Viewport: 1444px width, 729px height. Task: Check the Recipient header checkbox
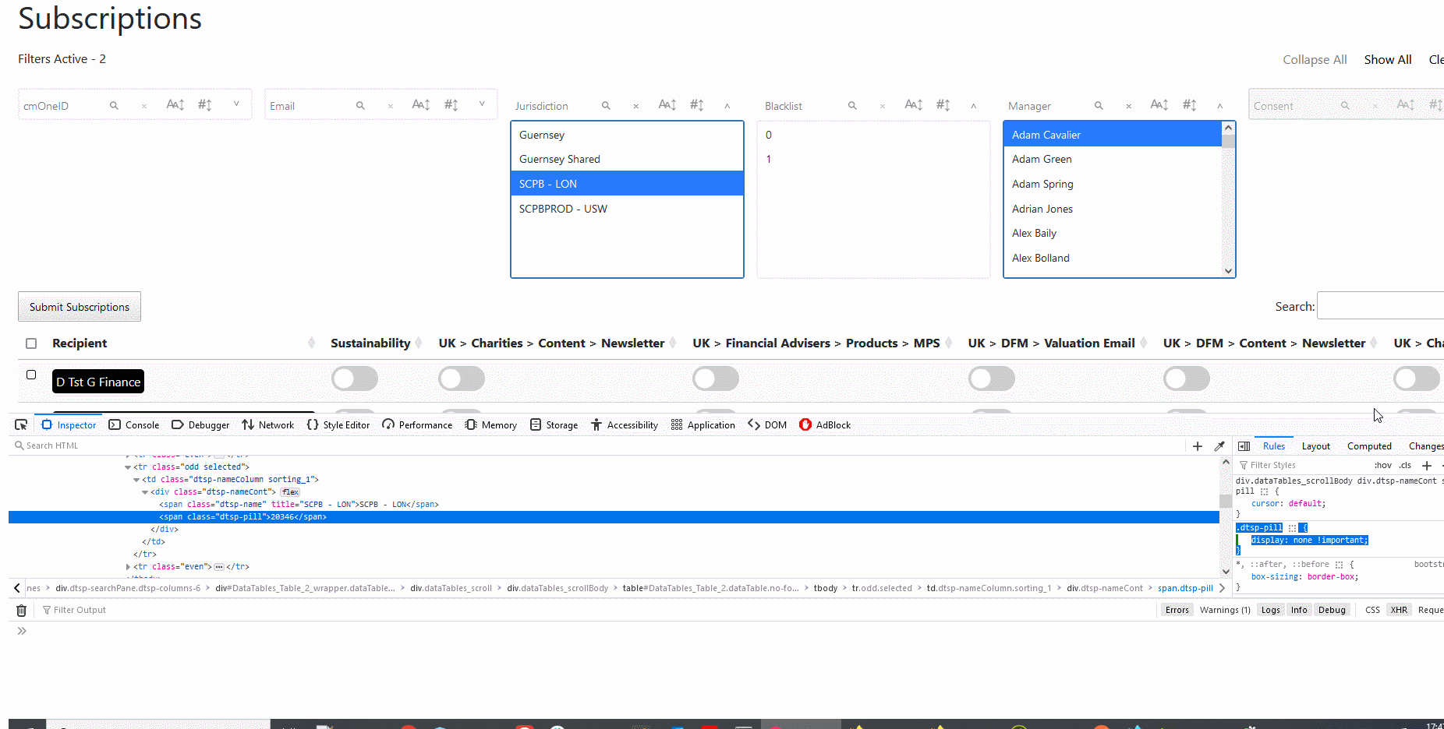click(31, 343)
